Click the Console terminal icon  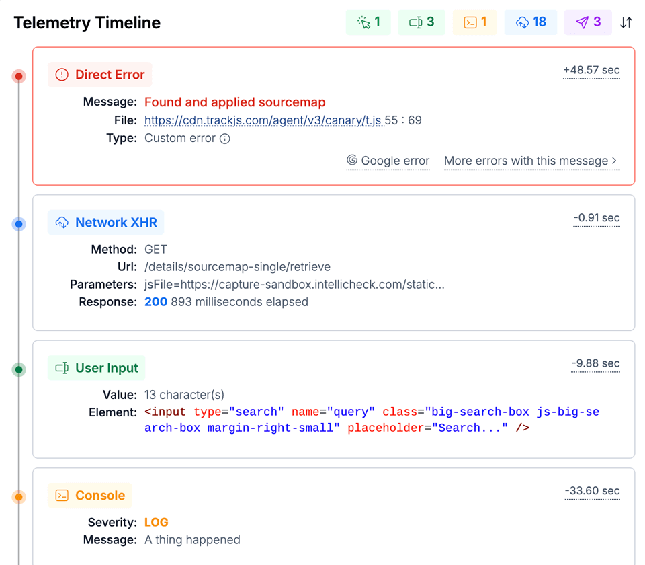click(x=62, y=496)
